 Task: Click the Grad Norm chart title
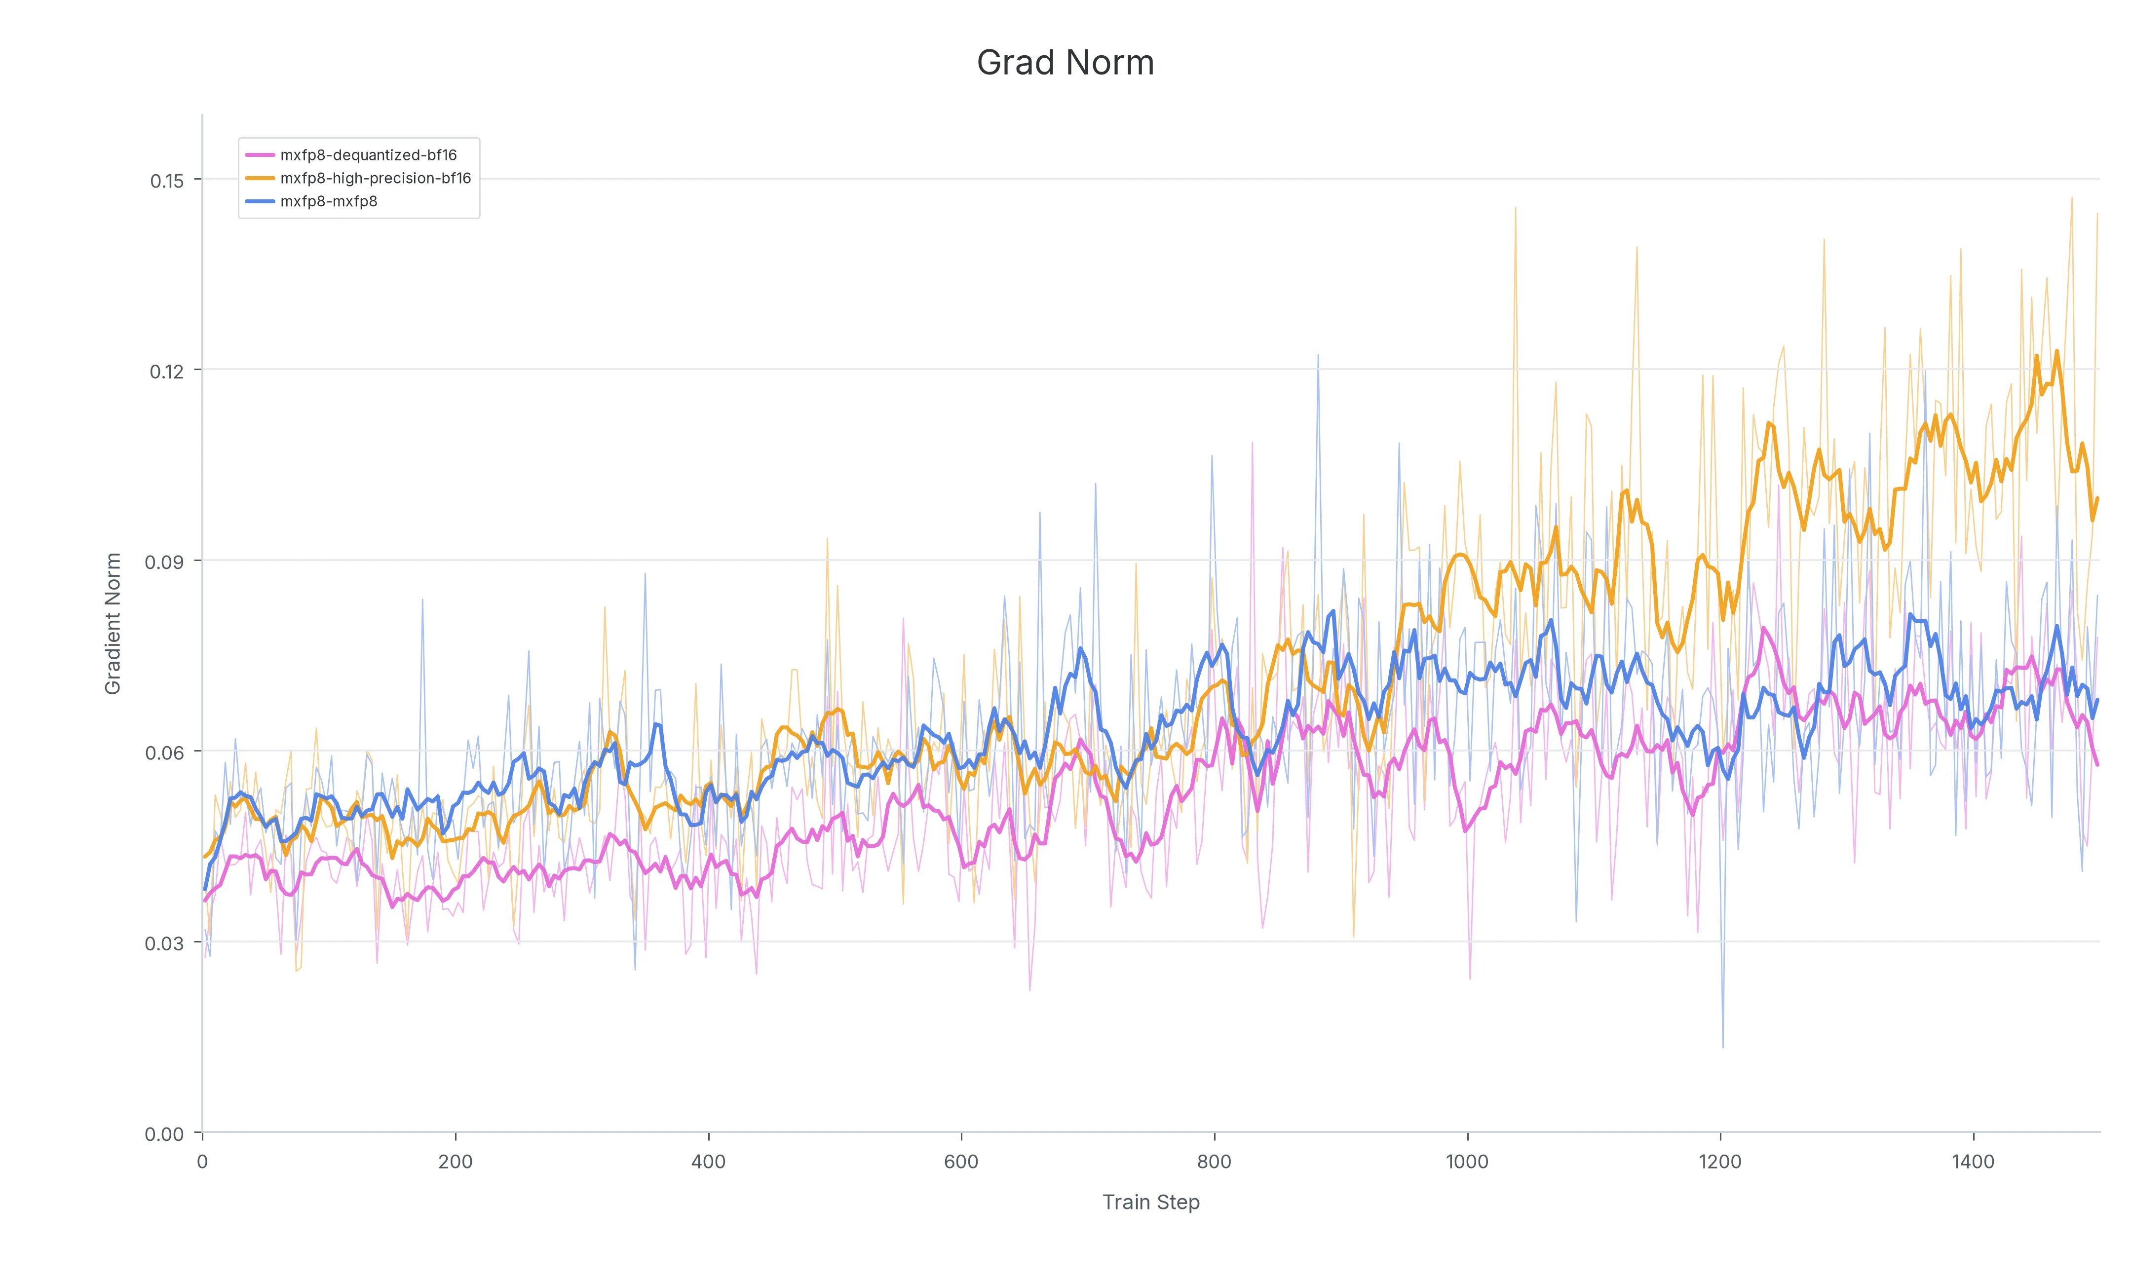tap(1065, 63)
